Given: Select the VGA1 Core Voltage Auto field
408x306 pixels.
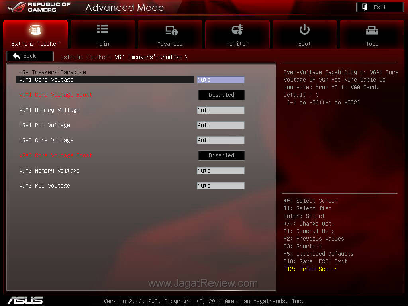Looking at the screenshot, I should (220, 80).
